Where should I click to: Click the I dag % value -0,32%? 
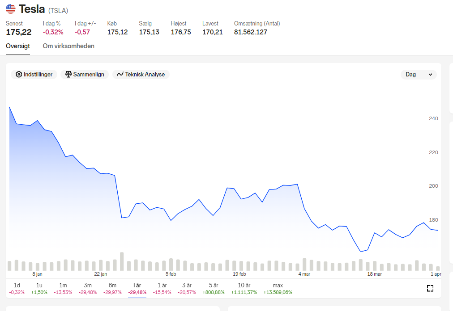[53, 32]
